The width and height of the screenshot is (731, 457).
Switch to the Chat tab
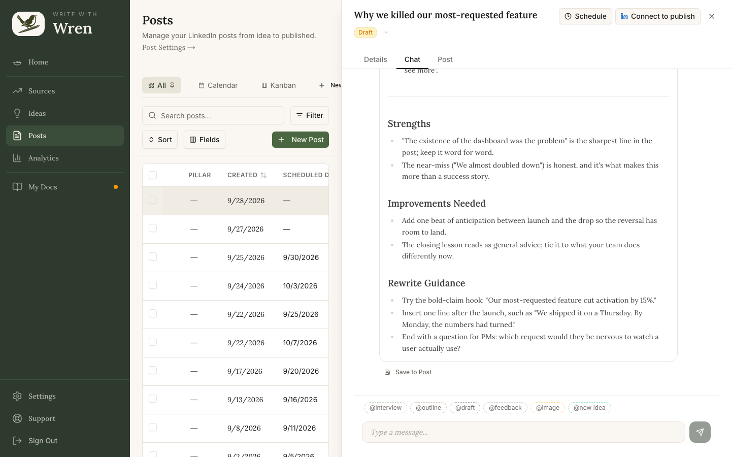(x=412, y=59)
